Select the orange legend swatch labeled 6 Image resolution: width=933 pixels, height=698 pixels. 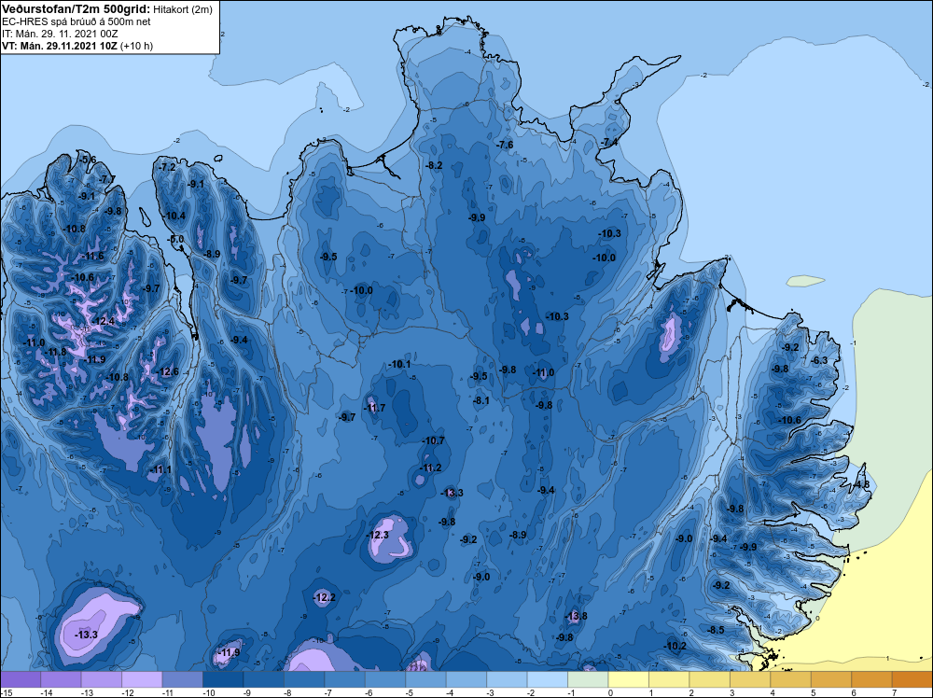pos(871,679)
